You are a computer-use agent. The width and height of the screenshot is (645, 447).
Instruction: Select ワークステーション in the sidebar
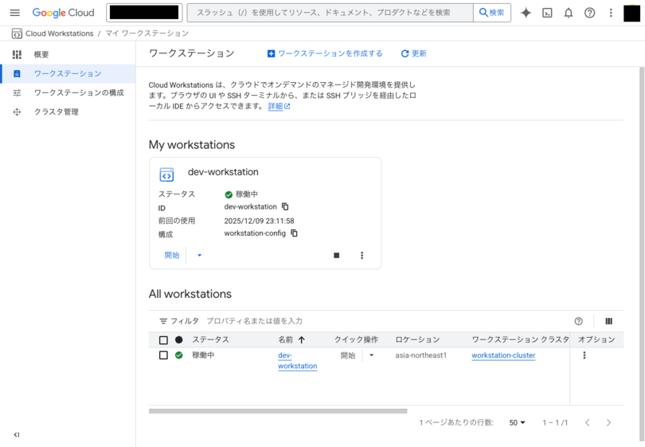pos(68,73)
